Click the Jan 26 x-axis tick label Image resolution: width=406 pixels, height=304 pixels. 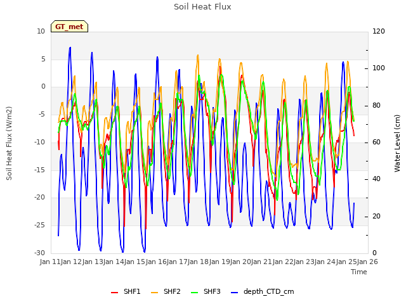point(367,262)
